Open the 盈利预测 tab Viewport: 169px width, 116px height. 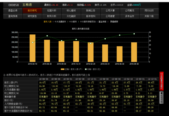(13, 16)
